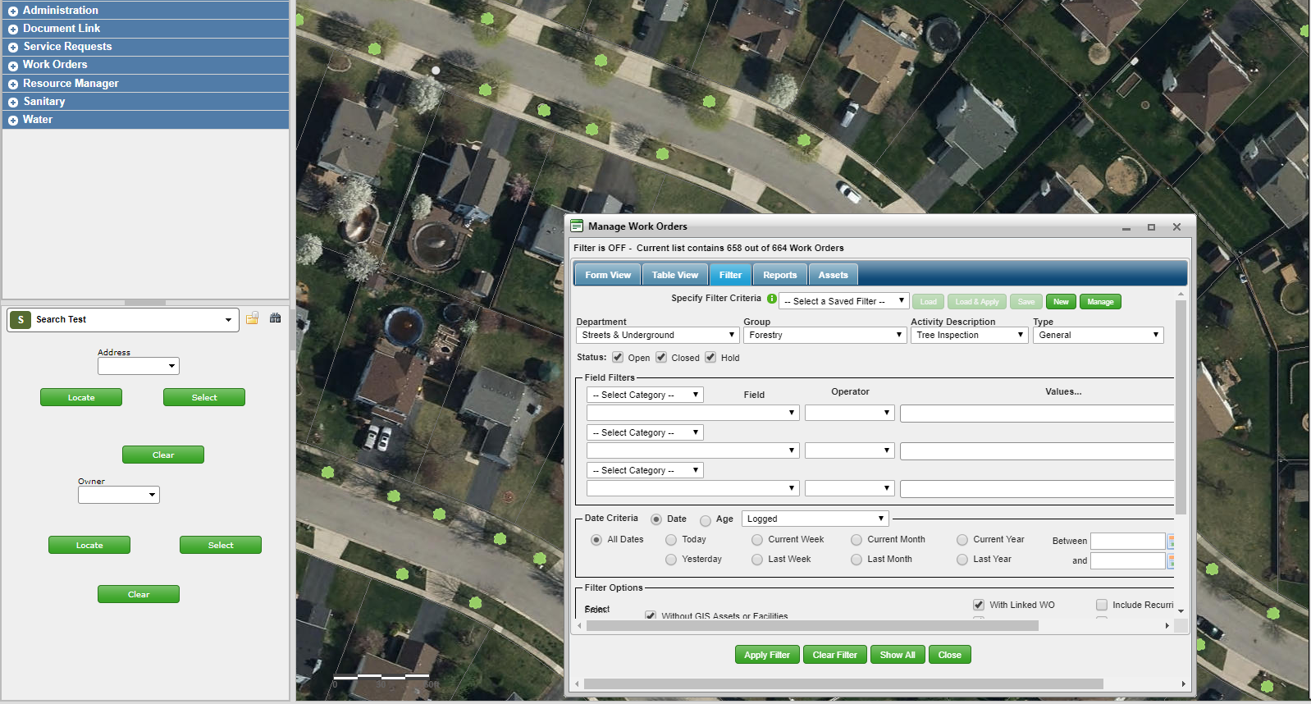Open the Select a Saved Filter dropdown

[x=843, y=301]
